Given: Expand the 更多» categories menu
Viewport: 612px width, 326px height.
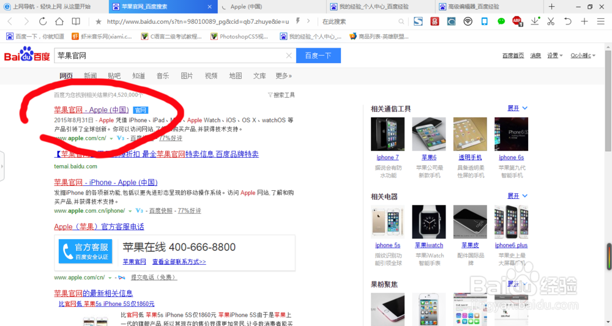Looking at the screenshot, I should [284, 76].
